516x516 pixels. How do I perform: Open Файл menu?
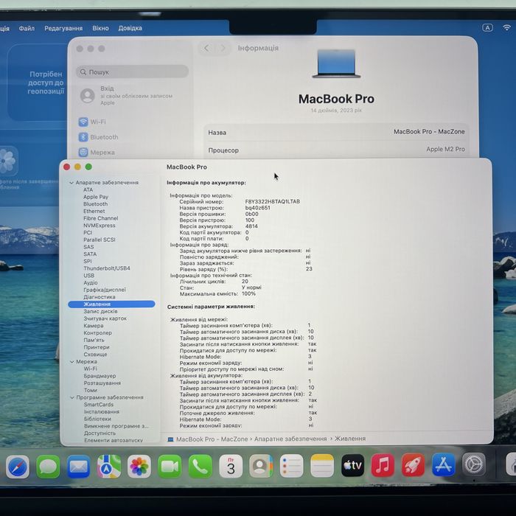pos(27,28)
